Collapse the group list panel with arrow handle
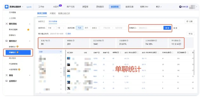The height and width of the screenshot is (102, 203). (x=64, y=71)
